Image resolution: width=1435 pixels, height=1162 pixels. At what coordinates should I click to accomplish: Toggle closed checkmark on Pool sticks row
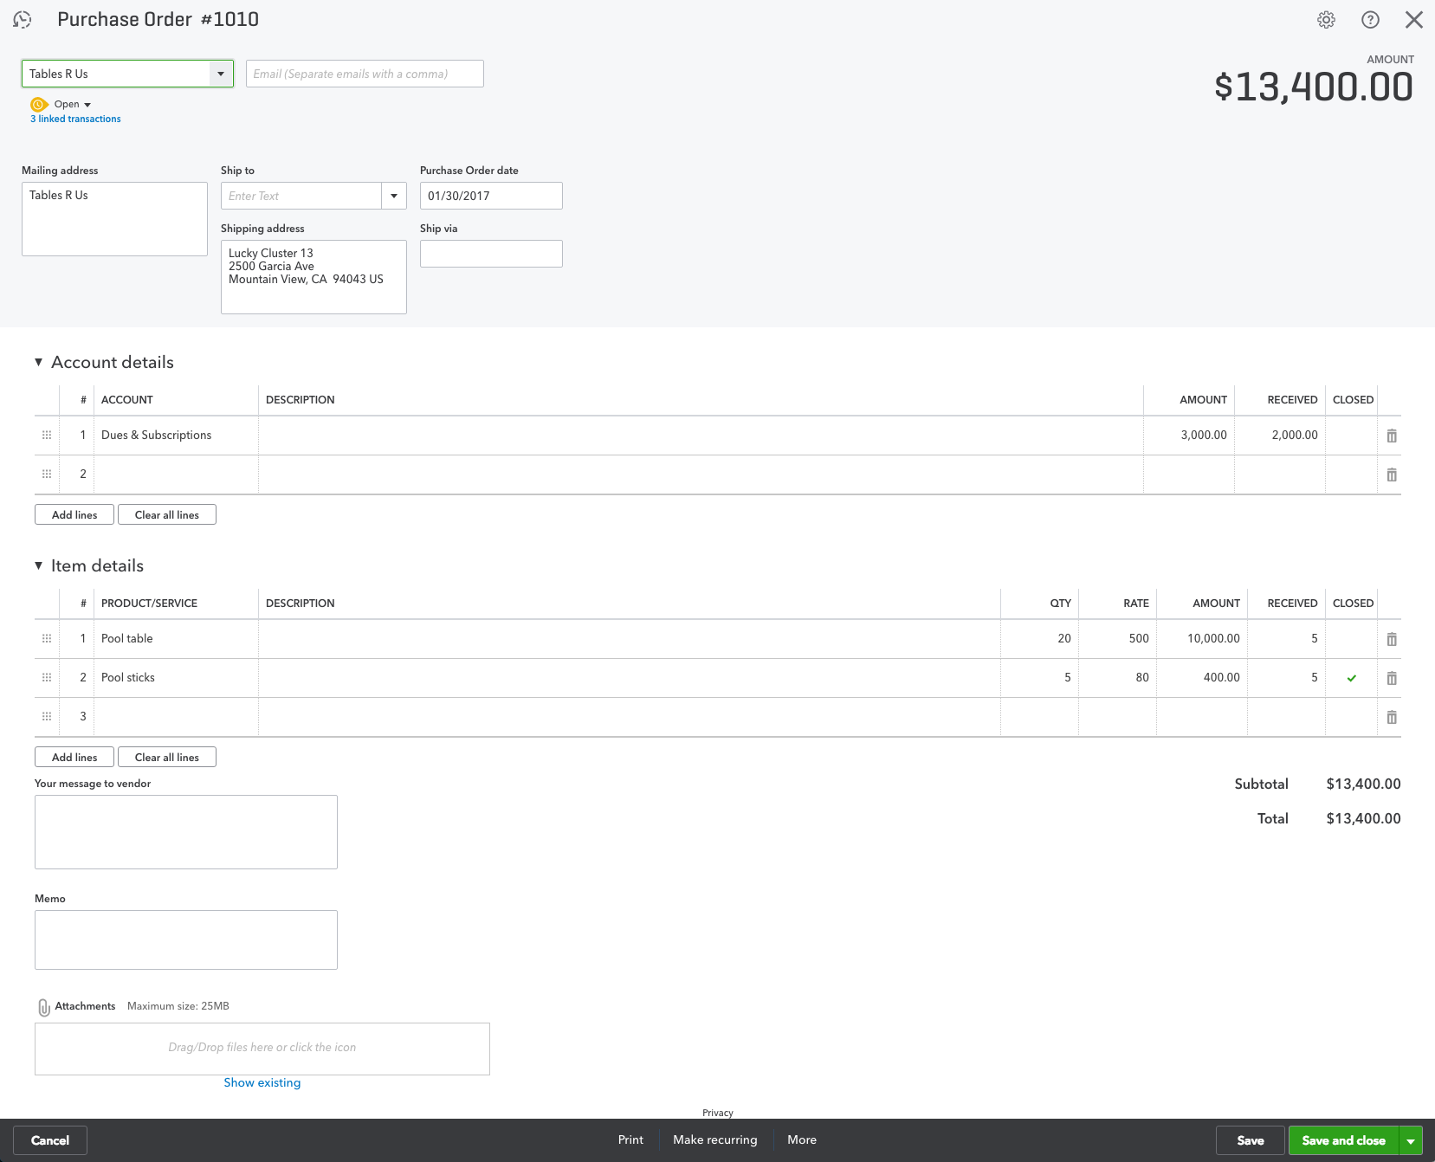tap(1351, 678)
